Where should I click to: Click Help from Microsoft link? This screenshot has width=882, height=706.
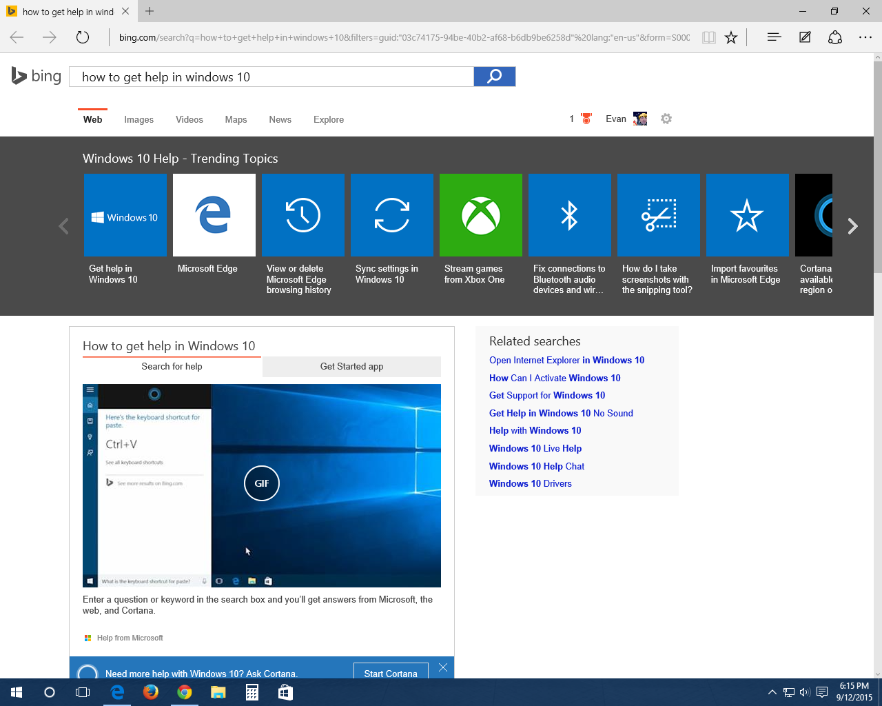tap(130, 638)
